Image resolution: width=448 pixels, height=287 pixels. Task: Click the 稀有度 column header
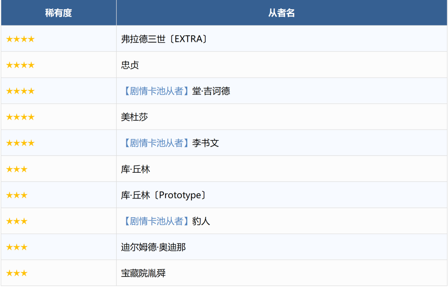[58, 13]
